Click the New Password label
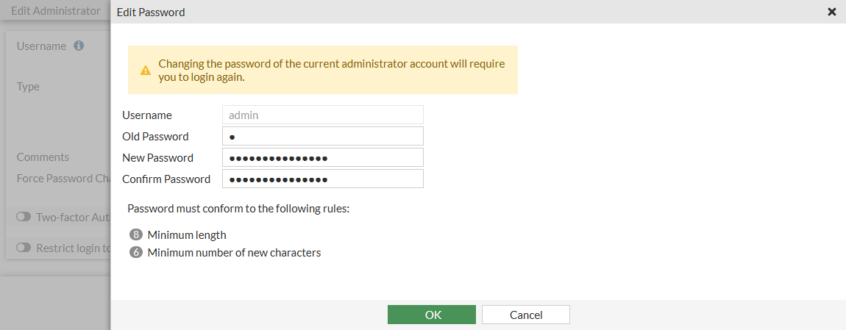 157,158
